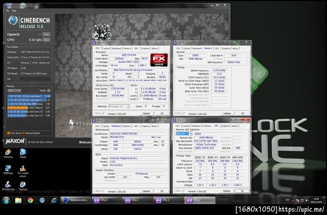The height and width of the screenshot is (215, 327).
Task: Click the DRAM Frequency value in Memory window
Action: [x=219, y=70]
